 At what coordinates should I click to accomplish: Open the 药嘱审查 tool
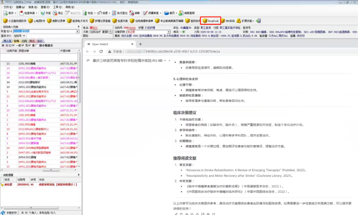tap(151, 13)
